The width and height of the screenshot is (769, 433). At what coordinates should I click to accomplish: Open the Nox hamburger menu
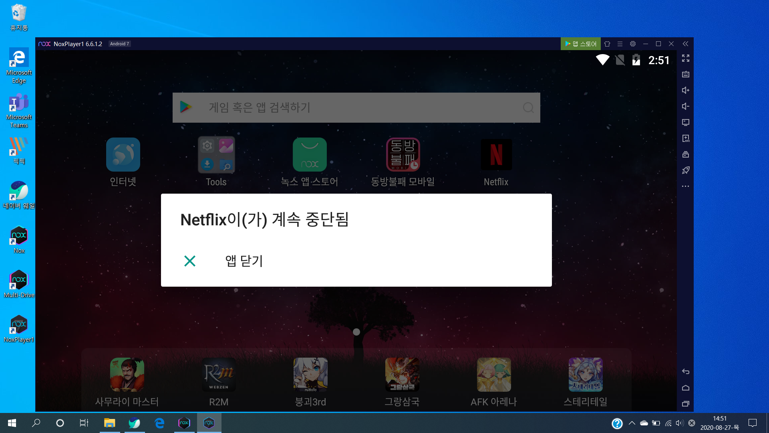(620, 44)
